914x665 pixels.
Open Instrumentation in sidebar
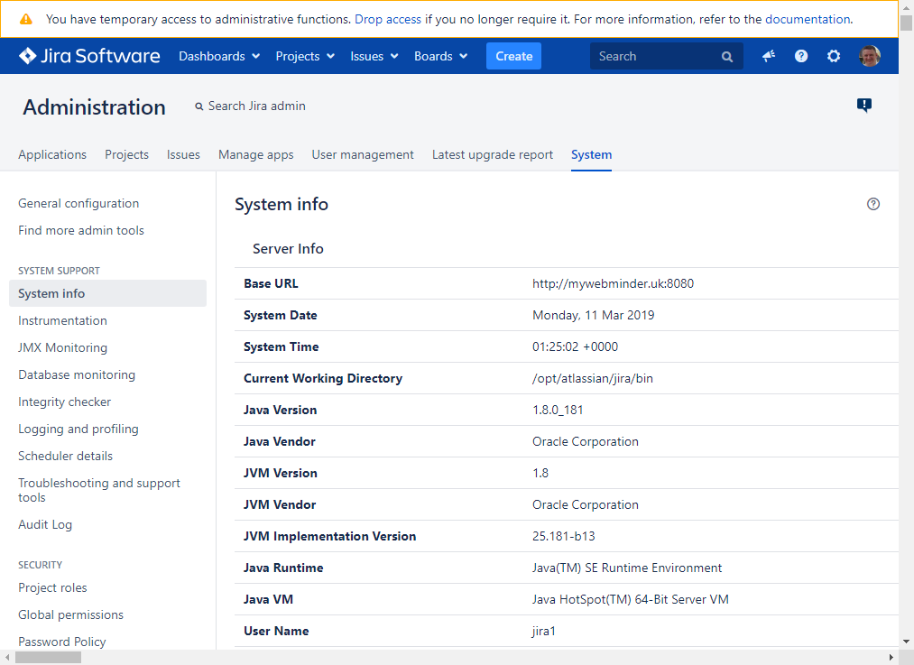coord(62,320)
